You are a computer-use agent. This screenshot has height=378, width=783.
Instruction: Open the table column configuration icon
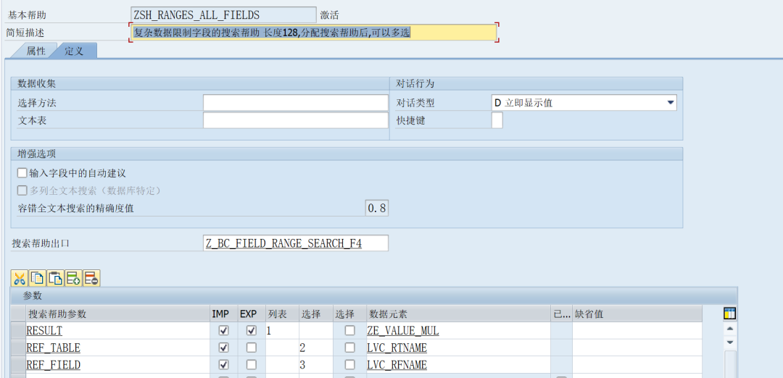729,314
